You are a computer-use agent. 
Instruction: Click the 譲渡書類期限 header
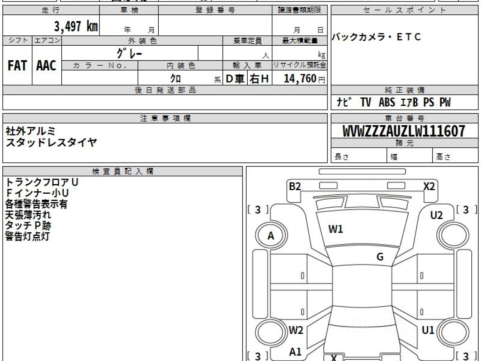pos(300,10)
